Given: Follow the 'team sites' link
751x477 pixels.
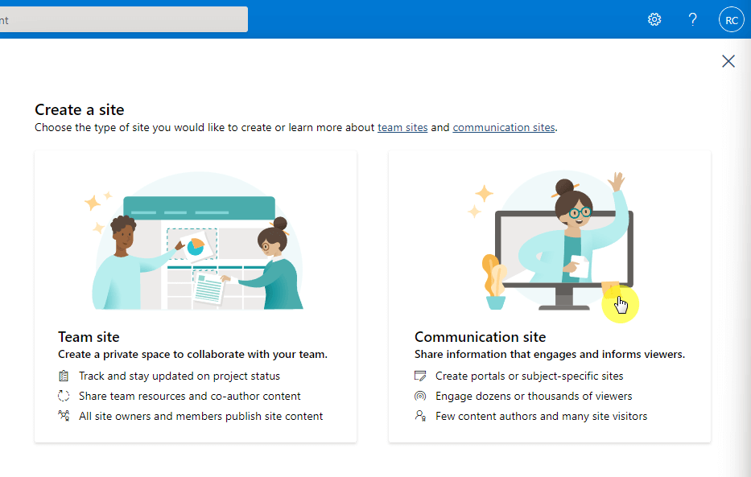Looking at the screenshot, I should (x=402, y=128).
